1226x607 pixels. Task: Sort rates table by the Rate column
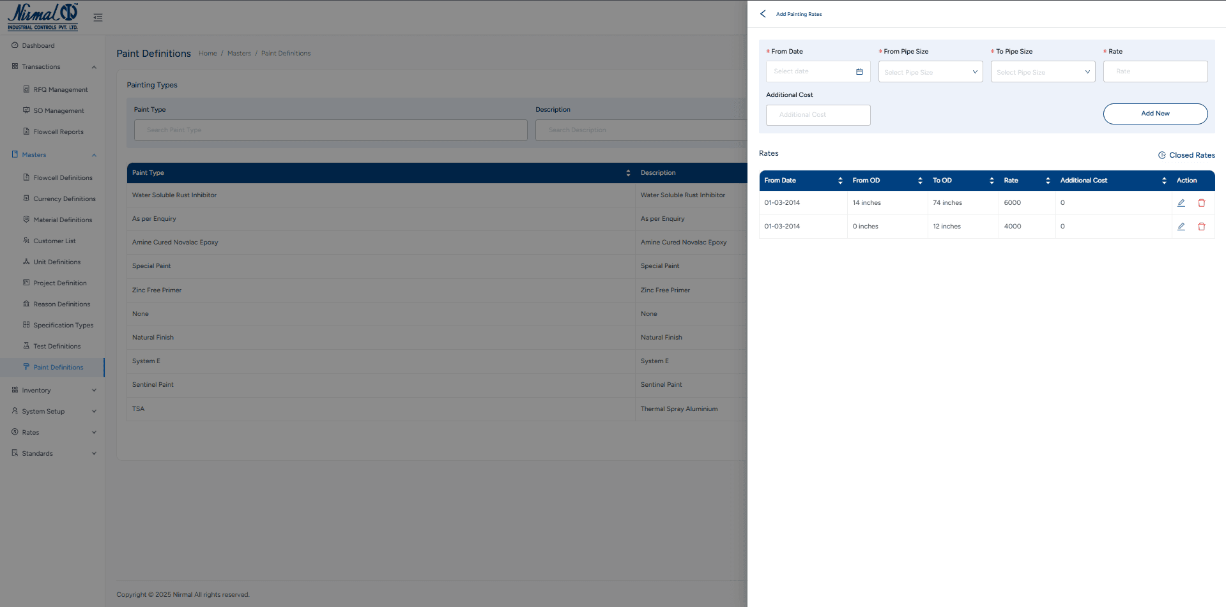[1047, 181]
